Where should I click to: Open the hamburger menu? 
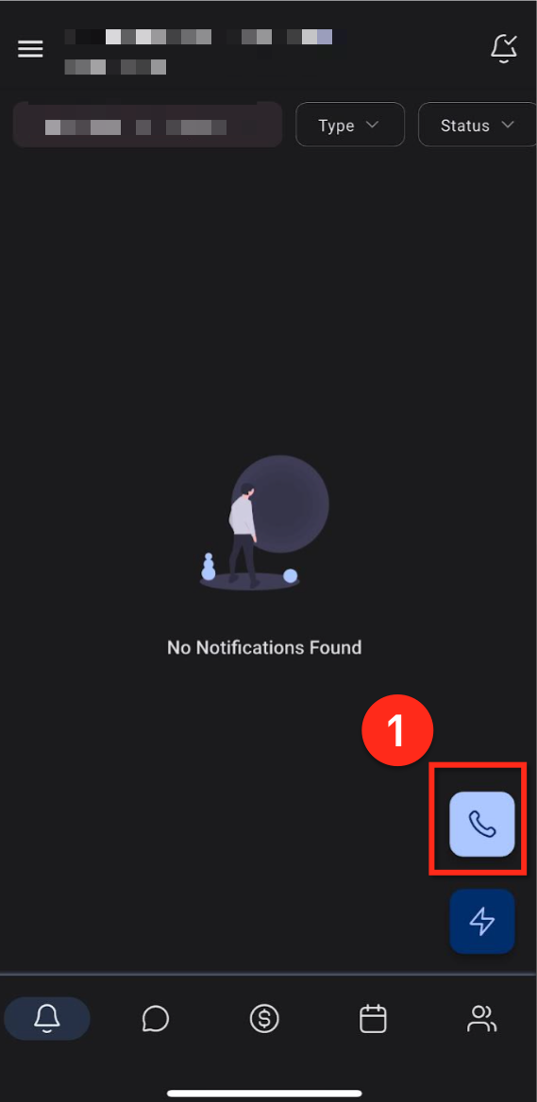[30, 48]
